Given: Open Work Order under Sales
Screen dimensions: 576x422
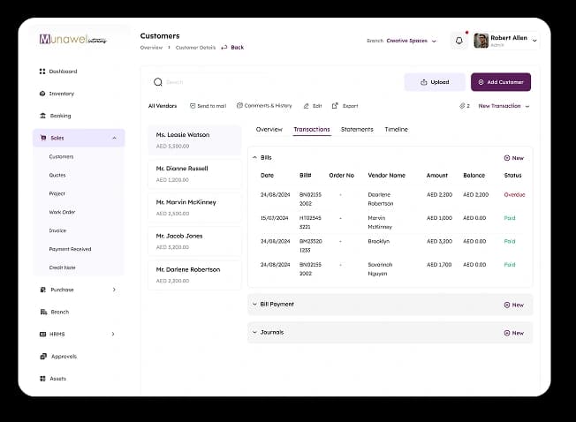Looking at the screenshot, I should pyautogui.click(x=62, y=212).
